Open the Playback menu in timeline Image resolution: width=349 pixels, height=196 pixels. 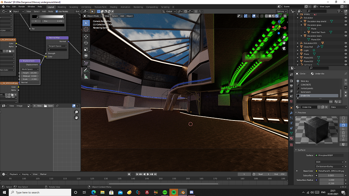[15, 174]
